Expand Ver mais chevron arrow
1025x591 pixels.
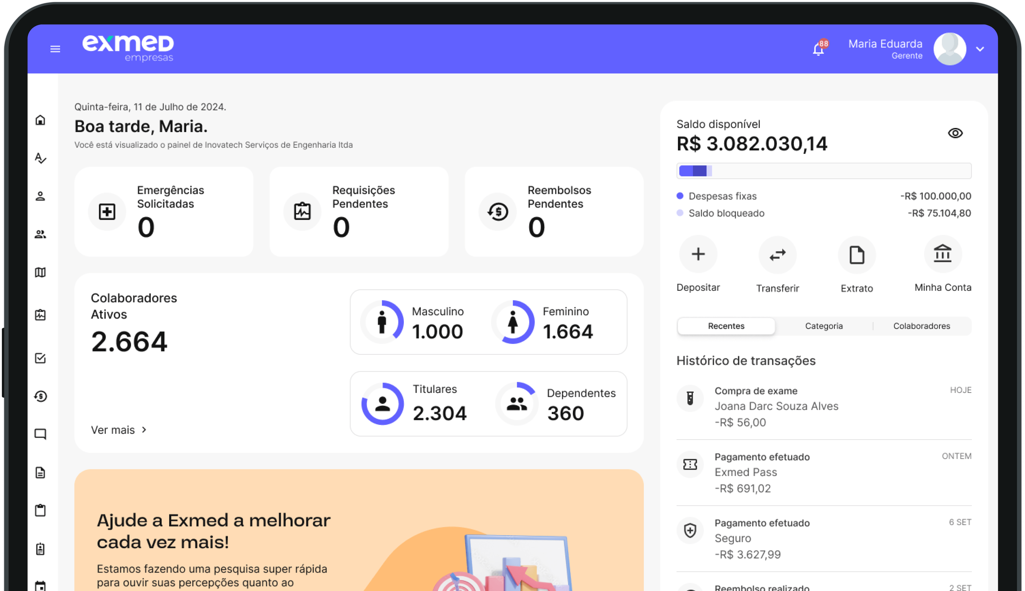(x=144, y=429)
